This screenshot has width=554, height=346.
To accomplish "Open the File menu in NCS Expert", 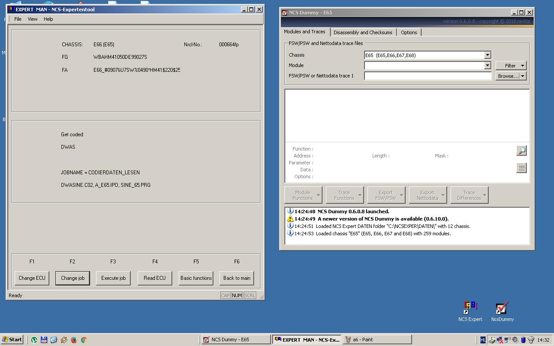I will [18, 19].
